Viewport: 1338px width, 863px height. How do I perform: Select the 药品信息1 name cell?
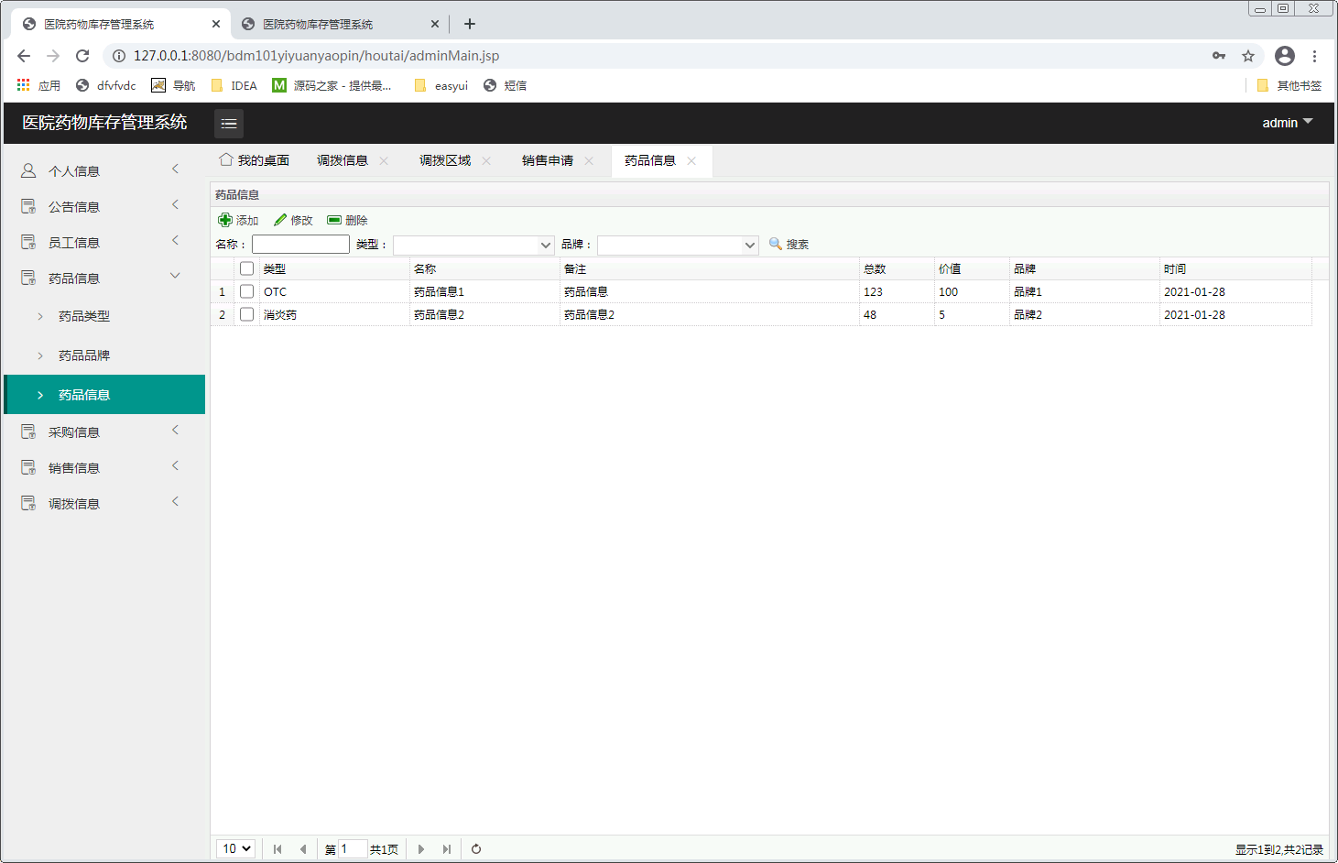tap(484, 291)
